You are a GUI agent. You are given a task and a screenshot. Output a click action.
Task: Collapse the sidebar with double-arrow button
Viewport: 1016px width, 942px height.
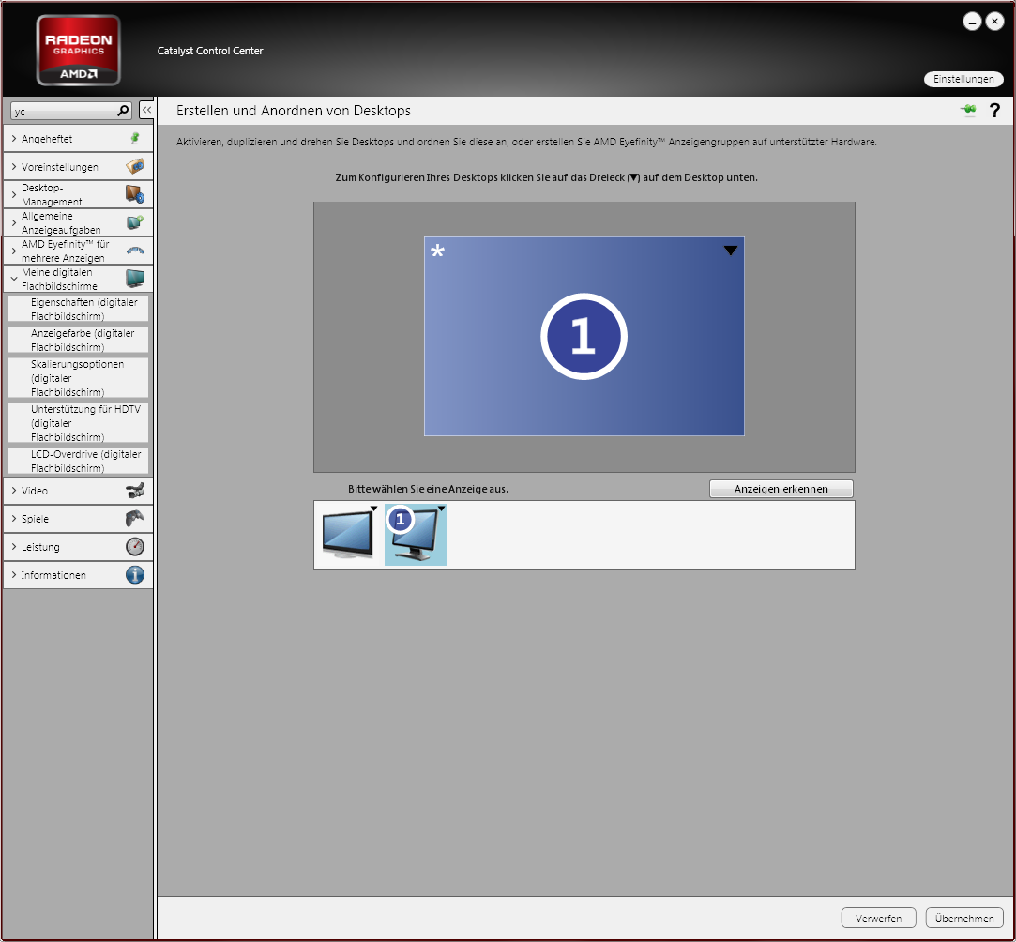point(146,111)
